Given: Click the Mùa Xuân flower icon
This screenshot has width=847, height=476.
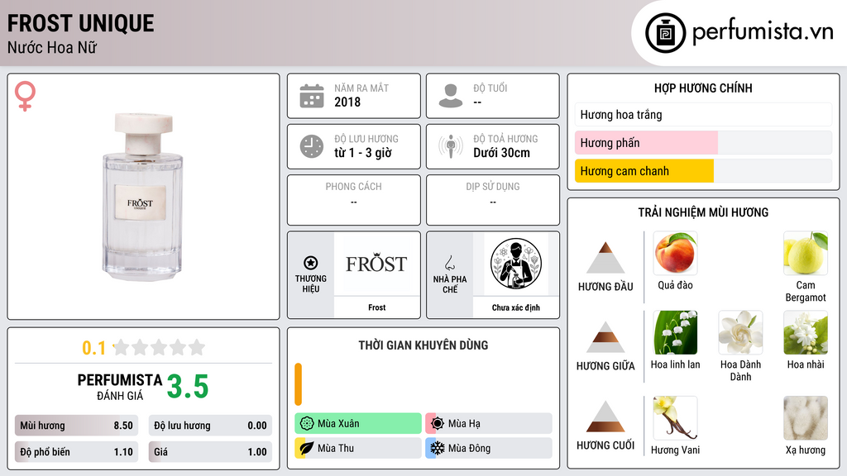Looking at the screenshot, I should (x=307, y=424).
